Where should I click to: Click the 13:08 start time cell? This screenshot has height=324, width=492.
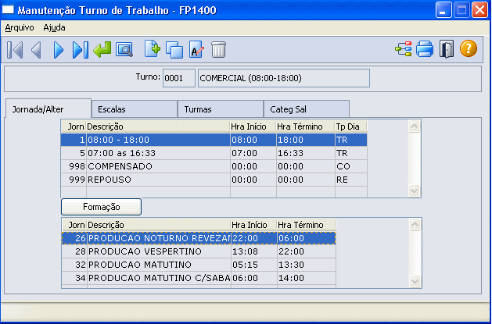tap(254, 251)
